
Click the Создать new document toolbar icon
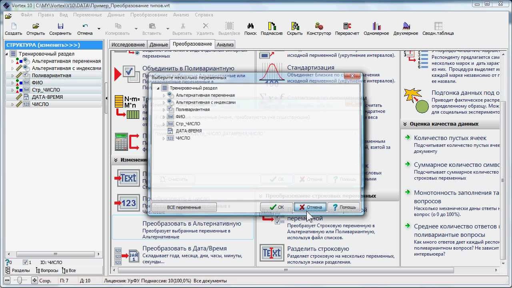click(14, 29)
